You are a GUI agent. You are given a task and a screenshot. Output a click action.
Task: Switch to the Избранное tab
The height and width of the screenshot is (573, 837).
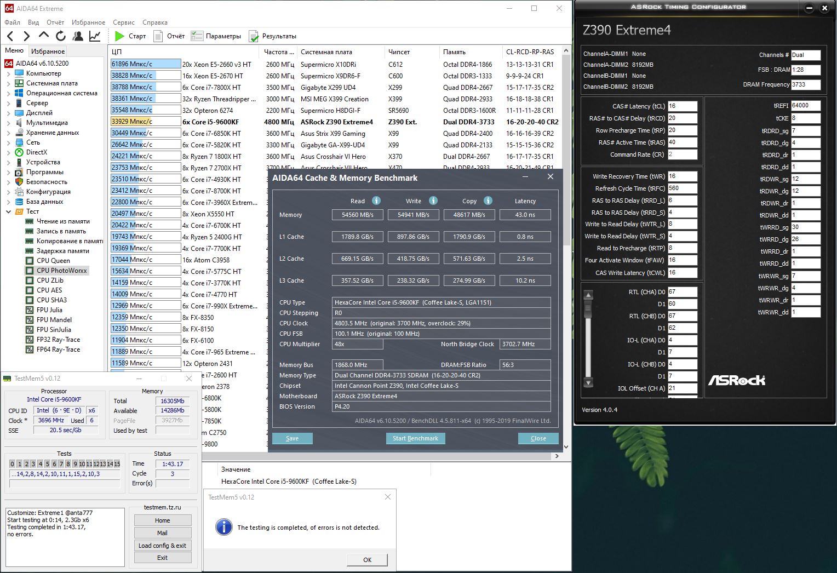[x=48, y=51]
